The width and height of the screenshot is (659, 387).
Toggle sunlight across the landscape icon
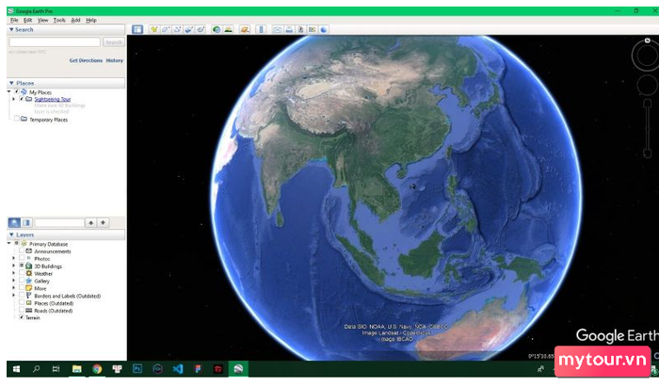pyautogui.click(x=228, y=29)
